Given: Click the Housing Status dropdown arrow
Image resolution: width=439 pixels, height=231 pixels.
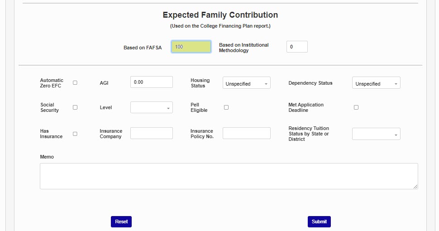Looking at the screenshot, I should point(266,84).
